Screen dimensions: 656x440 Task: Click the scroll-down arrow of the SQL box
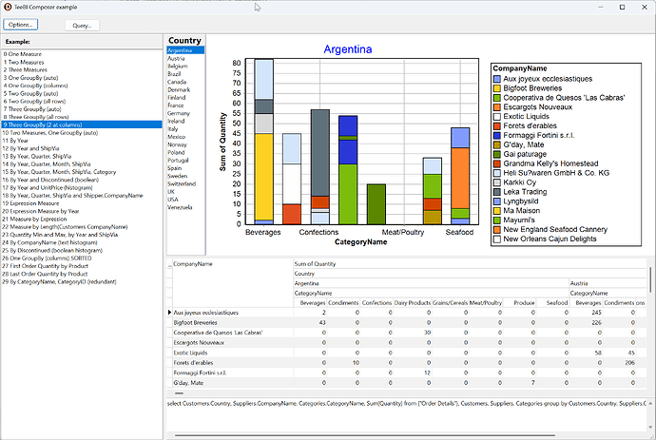(x=650, y=427)
